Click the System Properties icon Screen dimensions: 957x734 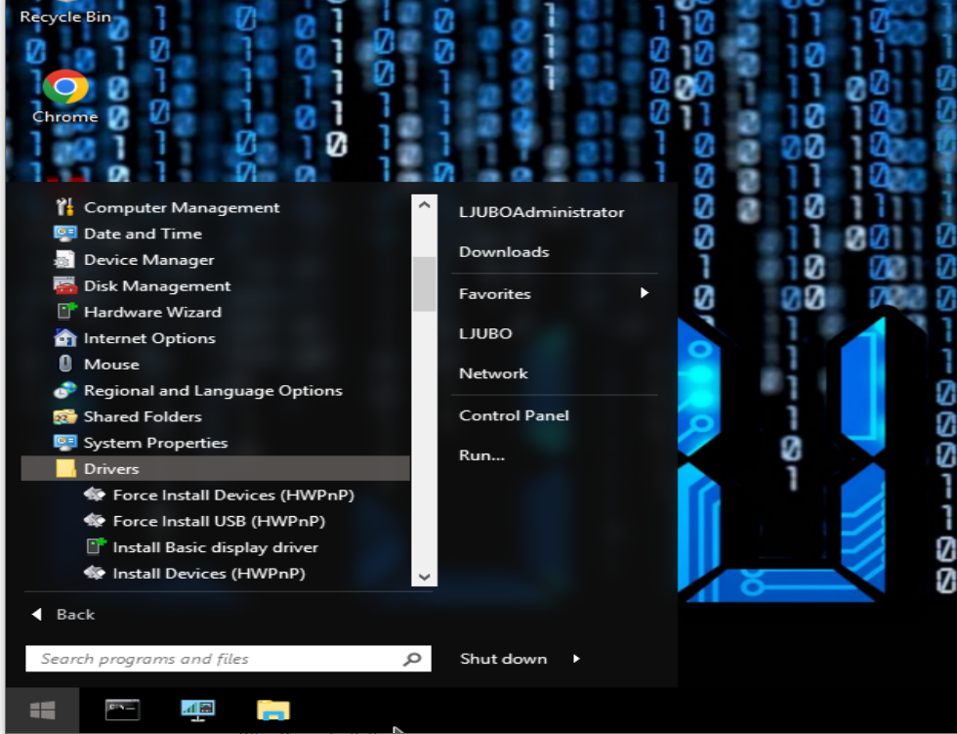click(x=64, y=442)
